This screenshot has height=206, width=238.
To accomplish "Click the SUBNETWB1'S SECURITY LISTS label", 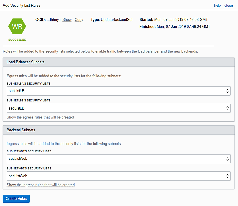I will coord(29,151).
